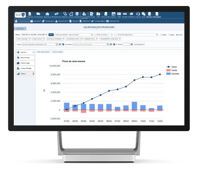The image size is (197, 169).
Task: Open the Enviado por WhatsApp dropdown
Action: click(x=55, y=39)
